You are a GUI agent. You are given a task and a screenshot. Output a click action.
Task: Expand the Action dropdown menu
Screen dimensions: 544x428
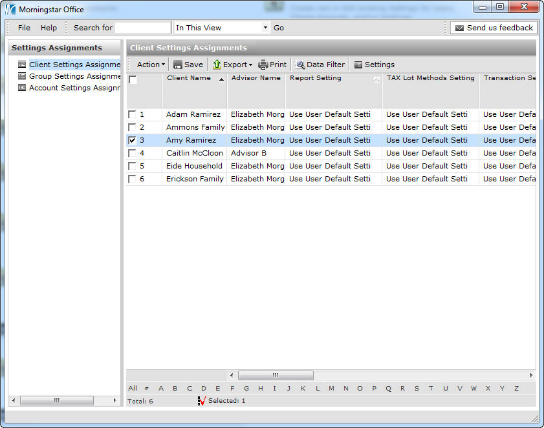point(151,65)
